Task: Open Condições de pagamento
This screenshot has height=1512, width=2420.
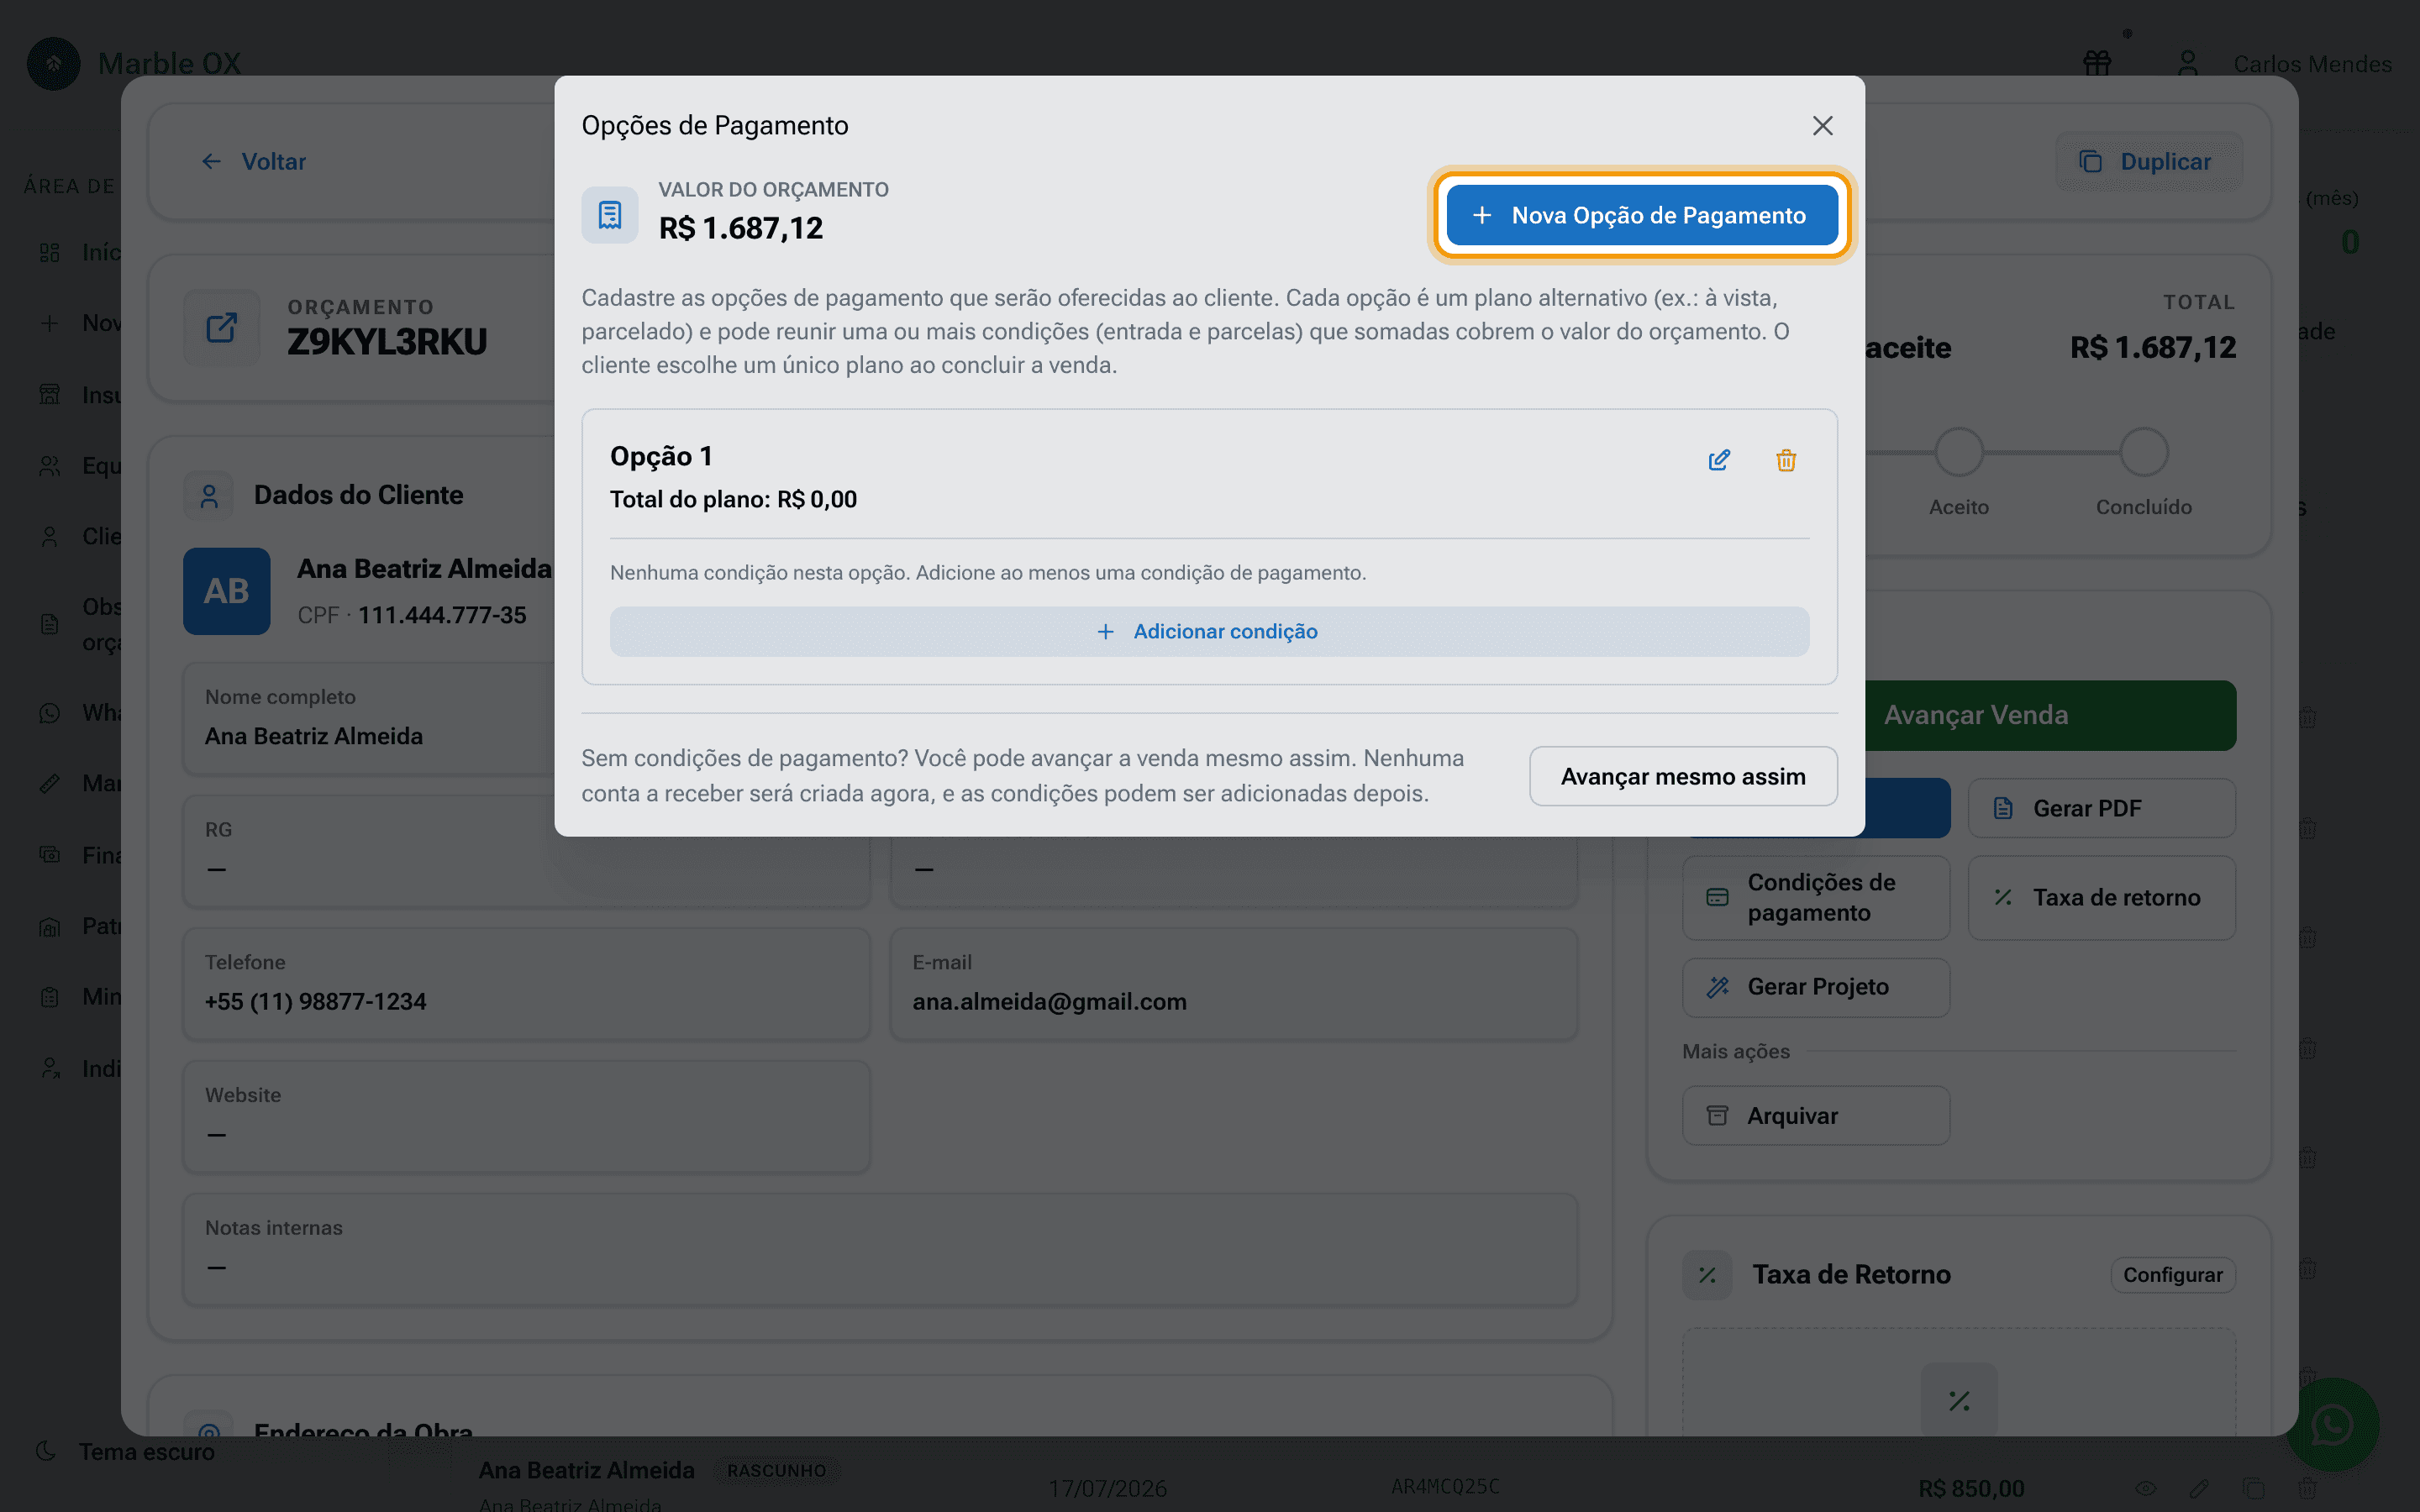Action: tap(1816, 897)
